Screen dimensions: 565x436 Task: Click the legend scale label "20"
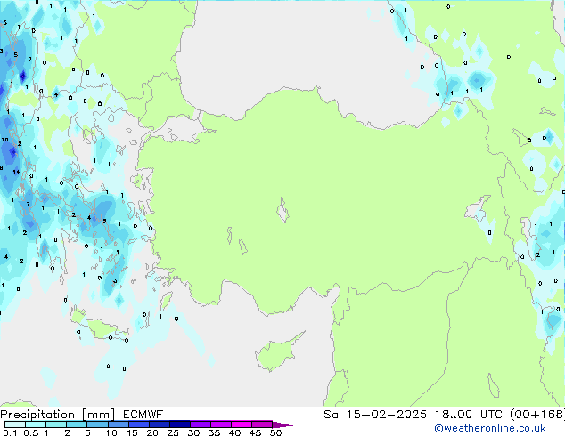tap(152, 432)
